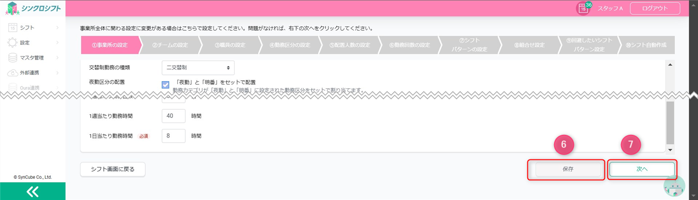Go to step ②チームの設定

pos(170,45)
